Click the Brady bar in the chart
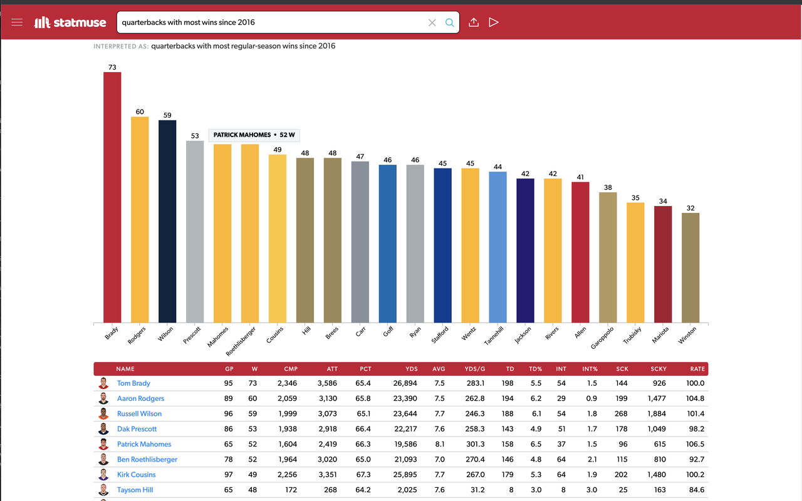This screenshot has width=802, height=501. click(112, 197)
